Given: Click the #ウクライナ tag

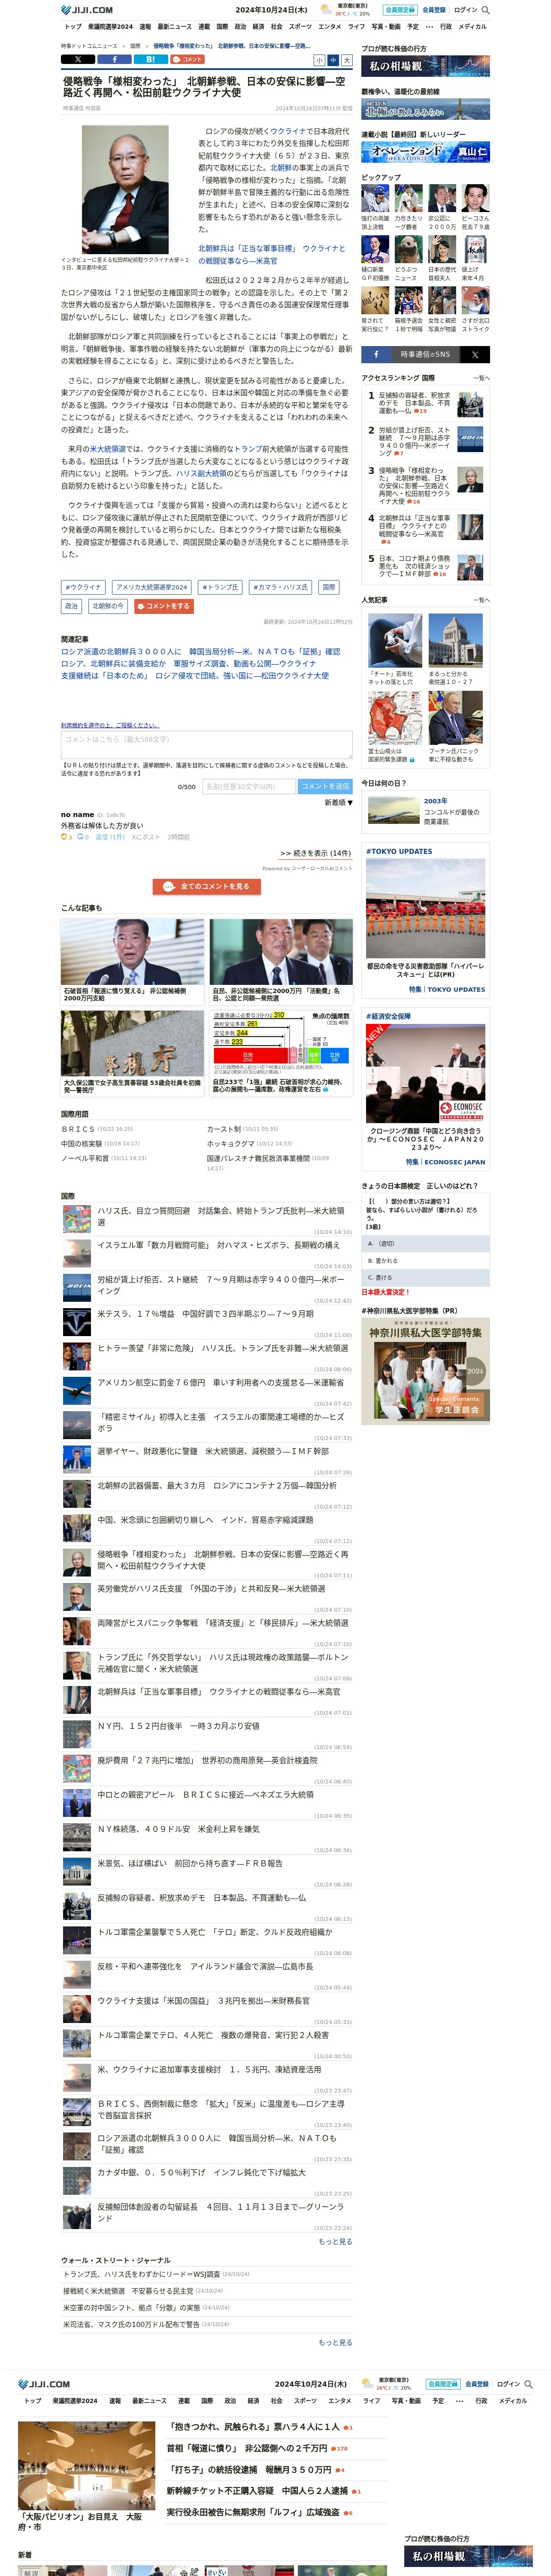Looking at the screenshot, I should 83,587.
